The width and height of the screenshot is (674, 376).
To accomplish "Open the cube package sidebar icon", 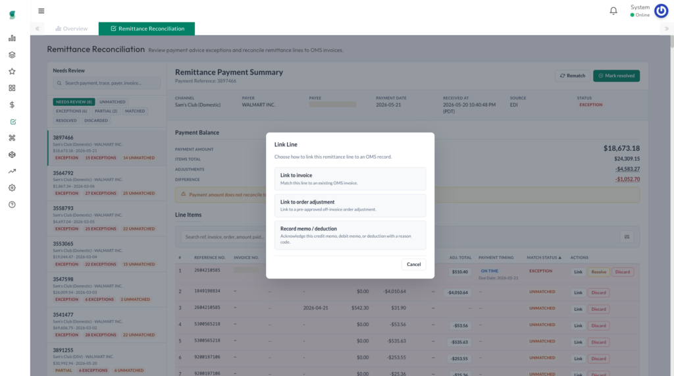I will pyautogui.click(x=12, y=155).
